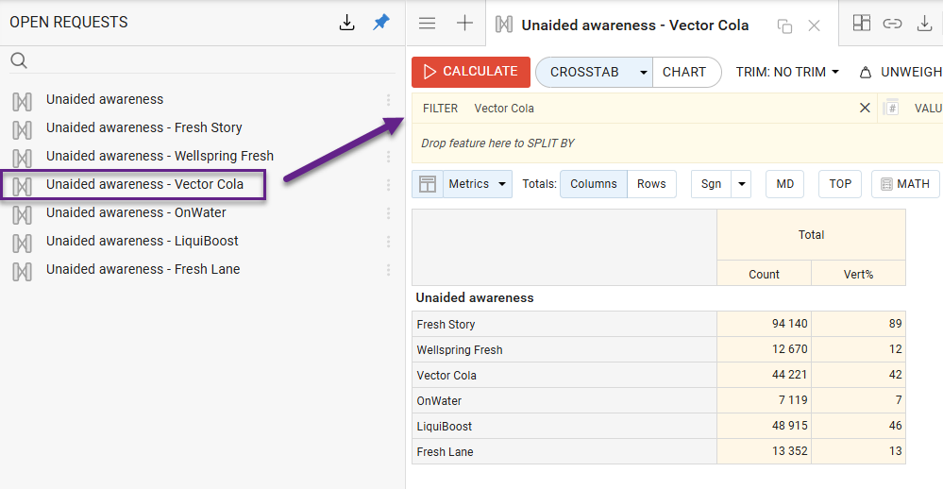This screenshot has width=943, height=489.
Task: Select the Unaided awareness - LiquiBoost request
Action: [x=142, y=241]
